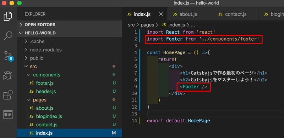Image resolution: width=284 pixels, height=138 pixels.
Task: Place cursor on empty line 13
Action: click(215, 114)
